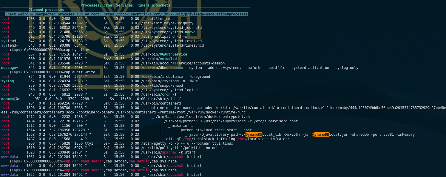Image resolution: width=446 pixels, height=177 pixels.
Task: Select '/usr/sbin/cron -f' command
Action: point(159,94)
